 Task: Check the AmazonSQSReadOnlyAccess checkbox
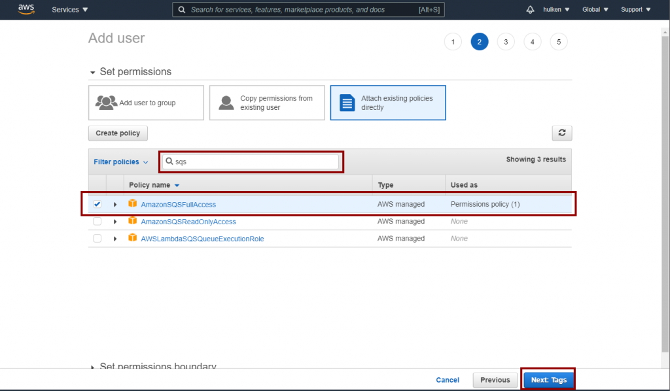[97, 222]
